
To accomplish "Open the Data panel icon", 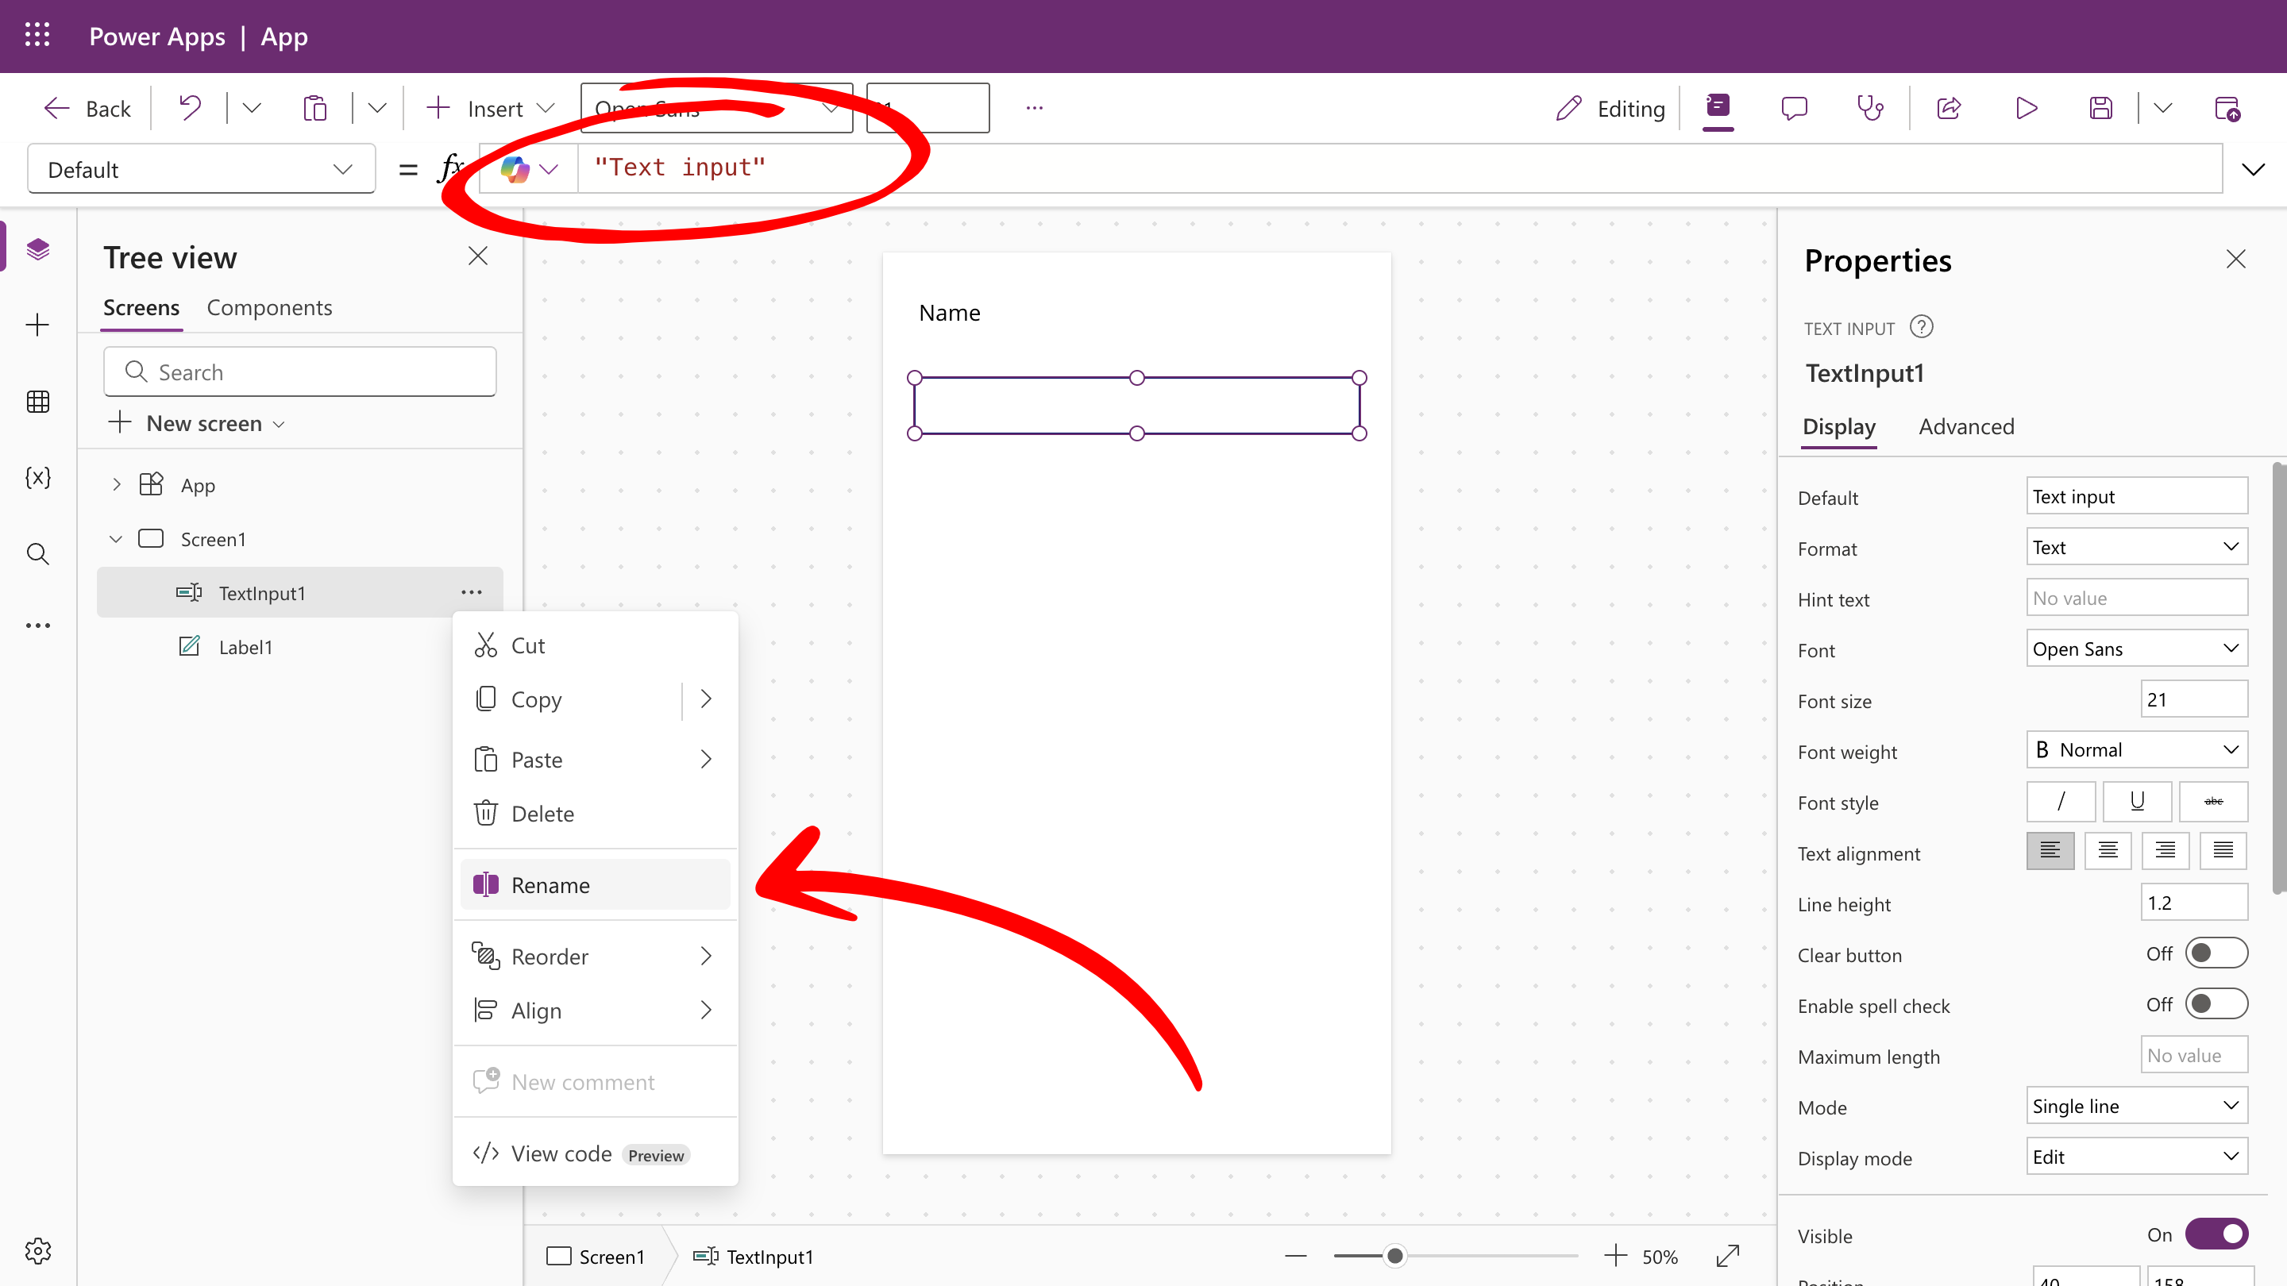I will pos(37,401).
